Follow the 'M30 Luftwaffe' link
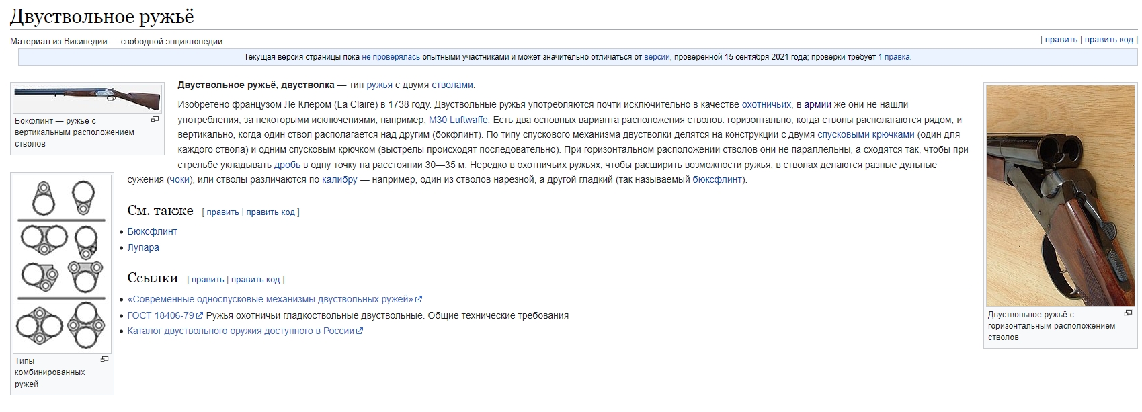 click(x=458, y=120)
